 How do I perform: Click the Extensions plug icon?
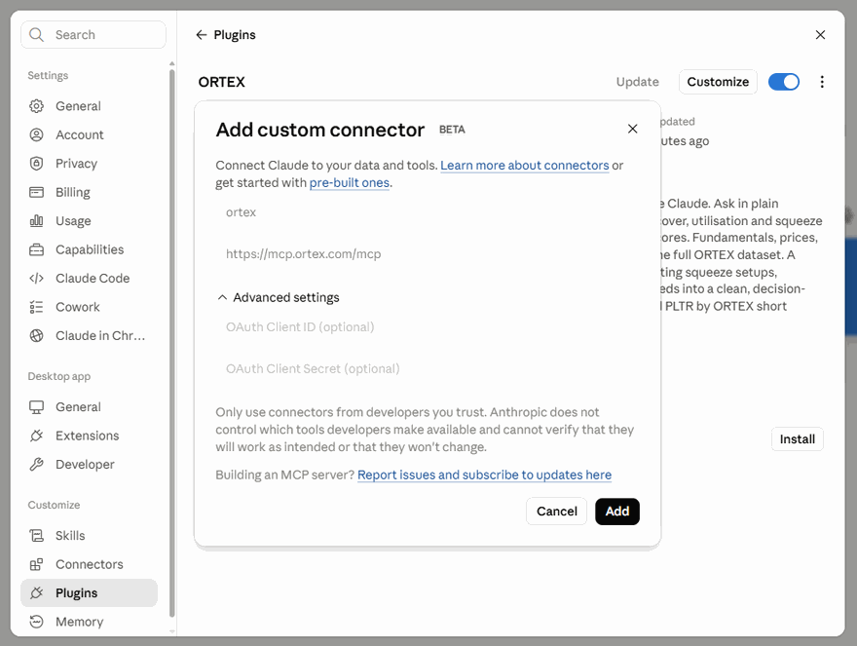36,436
